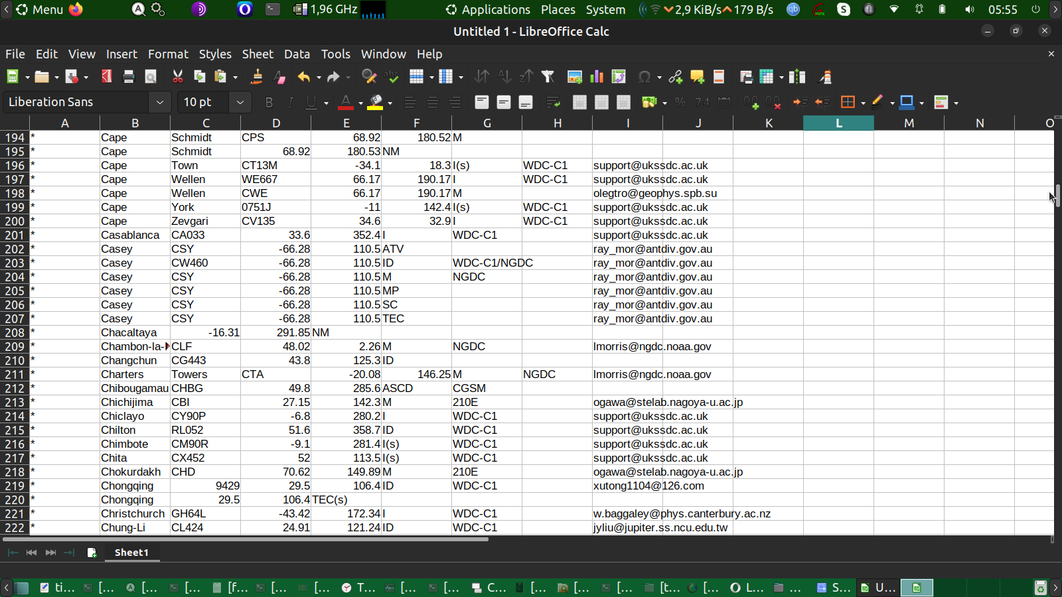1062x597 pixels.
Task: Toggle the AutoFilter funnel button
Action: (548, 77)
